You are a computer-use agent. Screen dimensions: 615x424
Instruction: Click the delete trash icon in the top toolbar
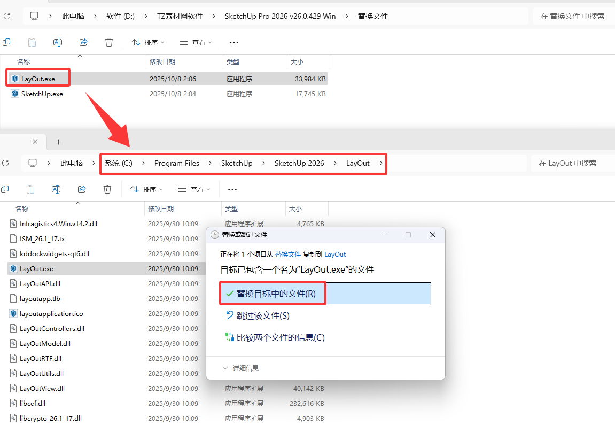[x=108, y=42]
